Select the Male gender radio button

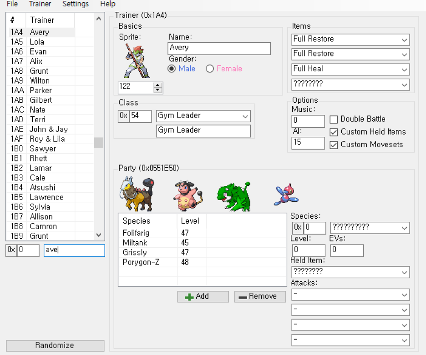172,69
